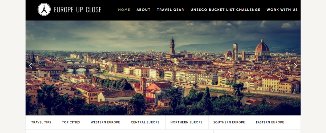Open the Eastern Europe category
326x133 pixels.
click(270, 122)
